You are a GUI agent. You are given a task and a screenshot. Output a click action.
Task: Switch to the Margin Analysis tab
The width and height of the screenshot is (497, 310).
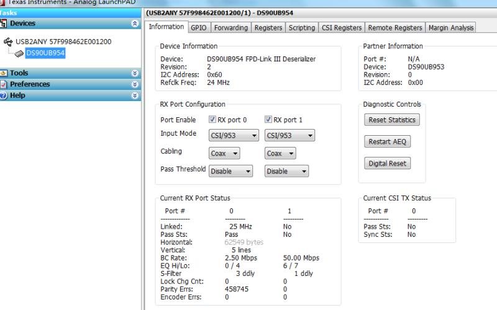click(451, 27)
